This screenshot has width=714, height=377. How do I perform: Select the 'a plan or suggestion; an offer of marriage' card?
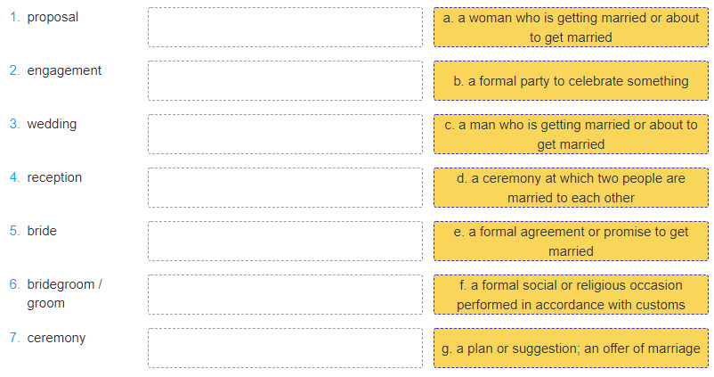pyautogui.click(x=571, y=348)
